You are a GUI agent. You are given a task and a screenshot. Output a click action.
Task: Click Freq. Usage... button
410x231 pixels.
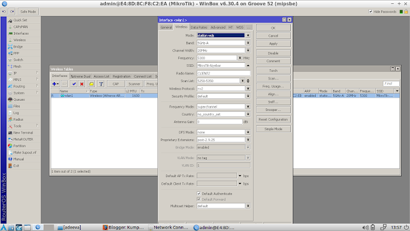coord(274,87)
